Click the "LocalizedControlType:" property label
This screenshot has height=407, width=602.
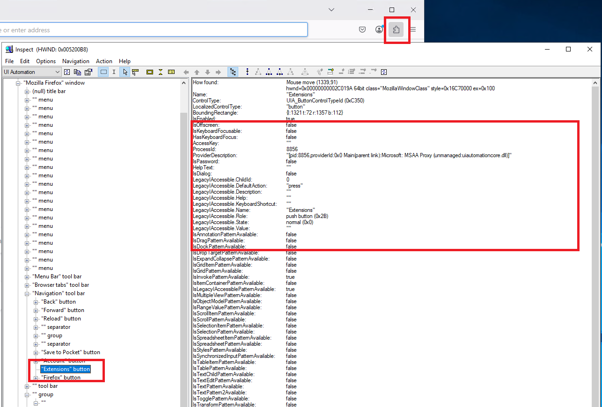click(x=218, y=107)
